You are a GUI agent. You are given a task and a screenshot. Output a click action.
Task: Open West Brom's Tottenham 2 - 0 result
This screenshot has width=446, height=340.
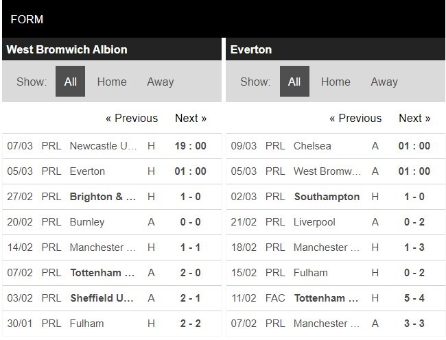[191, 273]
